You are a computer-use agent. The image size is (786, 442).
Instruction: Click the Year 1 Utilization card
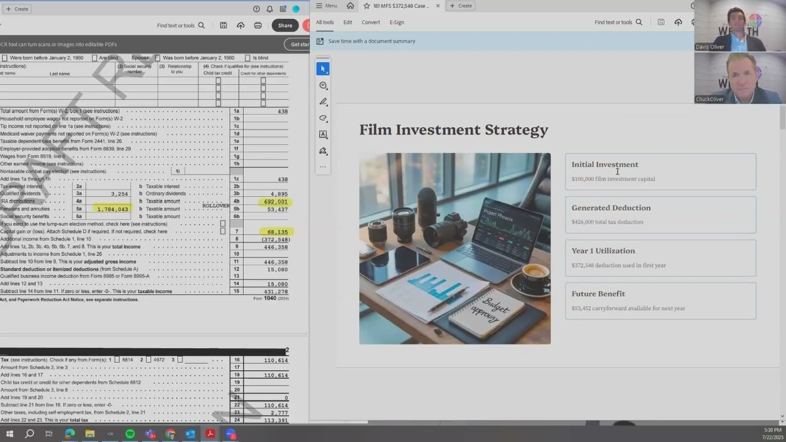tap(661, 258)
